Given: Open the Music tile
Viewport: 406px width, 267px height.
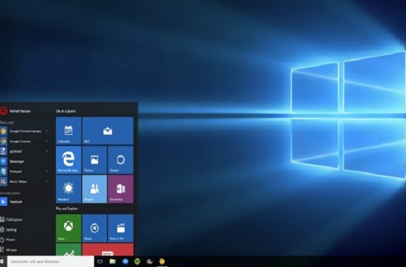Looking at the screenshot, I should tap(95, 228).
